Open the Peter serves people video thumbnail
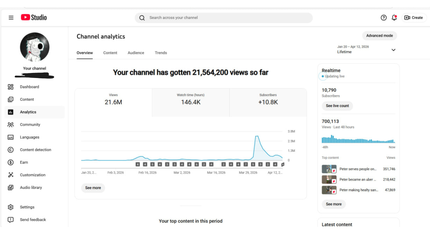The image size is (430, 242). coord(329,169)
